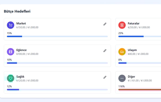Click the Diğer over-budget progress bar
The width and height of the screenshot is (161, 102).
pos(140,90)
